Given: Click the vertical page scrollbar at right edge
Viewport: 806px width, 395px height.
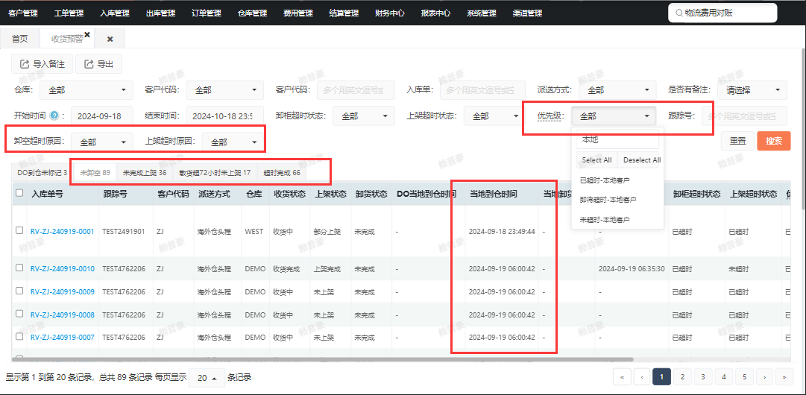Looking at the screenshot, I should [x=803, y=128].
